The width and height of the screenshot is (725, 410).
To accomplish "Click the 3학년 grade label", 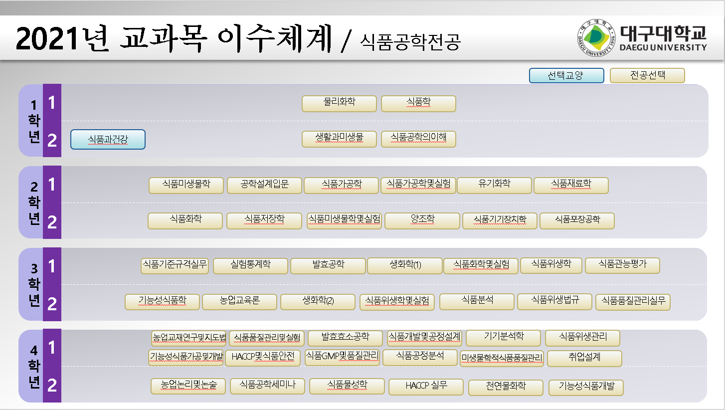I will point(34,284).
